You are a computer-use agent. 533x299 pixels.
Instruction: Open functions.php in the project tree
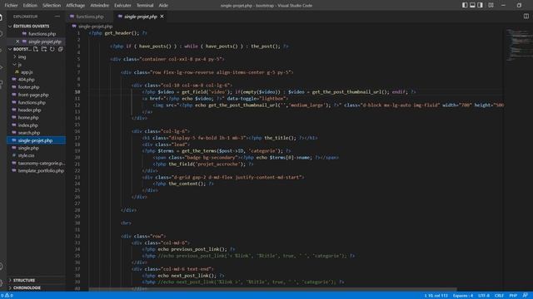(x=32, y=102)
